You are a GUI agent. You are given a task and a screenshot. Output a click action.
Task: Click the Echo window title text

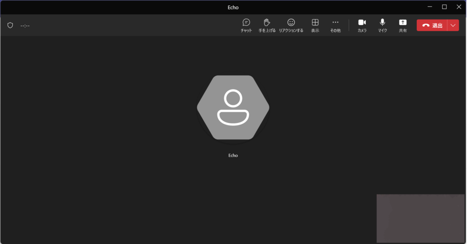[x=233, y=7]
